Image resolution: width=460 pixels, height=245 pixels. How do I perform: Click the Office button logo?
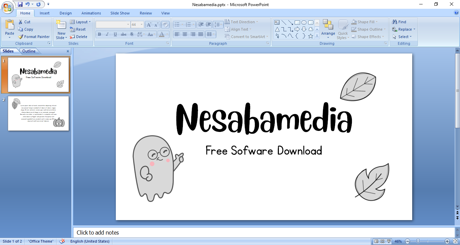pos(7,7)
